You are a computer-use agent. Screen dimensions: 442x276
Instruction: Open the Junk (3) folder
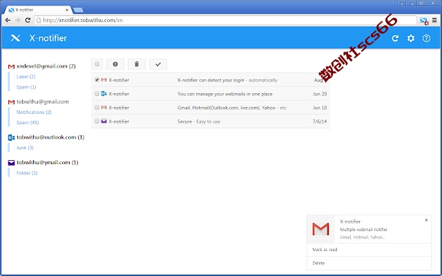[25, 148]
